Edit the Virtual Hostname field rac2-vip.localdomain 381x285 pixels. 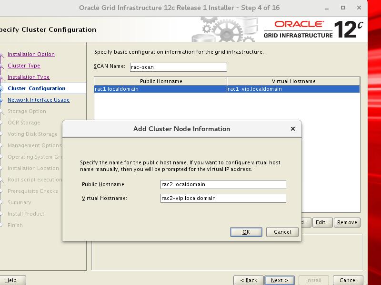223,198
